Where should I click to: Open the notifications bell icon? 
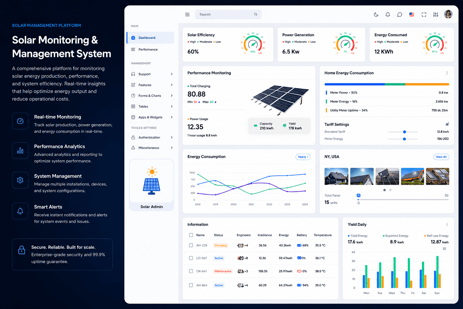(388, 14)
